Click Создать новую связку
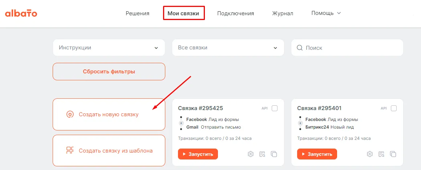The height and width of the screenshot is (170, 421). point(109,114)
